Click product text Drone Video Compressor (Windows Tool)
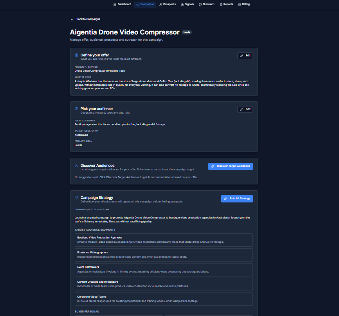This screenshot has height=316, width=339. (100, 71)
